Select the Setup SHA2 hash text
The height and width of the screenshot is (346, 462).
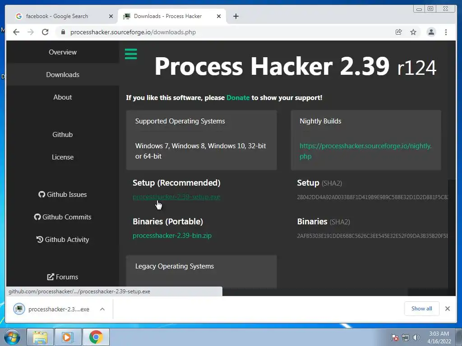(x=372, y=197)
